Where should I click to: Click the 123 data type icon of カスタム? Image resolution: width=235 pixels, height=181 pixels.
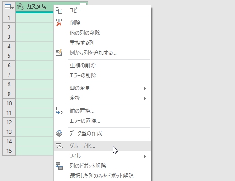pyautogui.click(x=20, y=7)
